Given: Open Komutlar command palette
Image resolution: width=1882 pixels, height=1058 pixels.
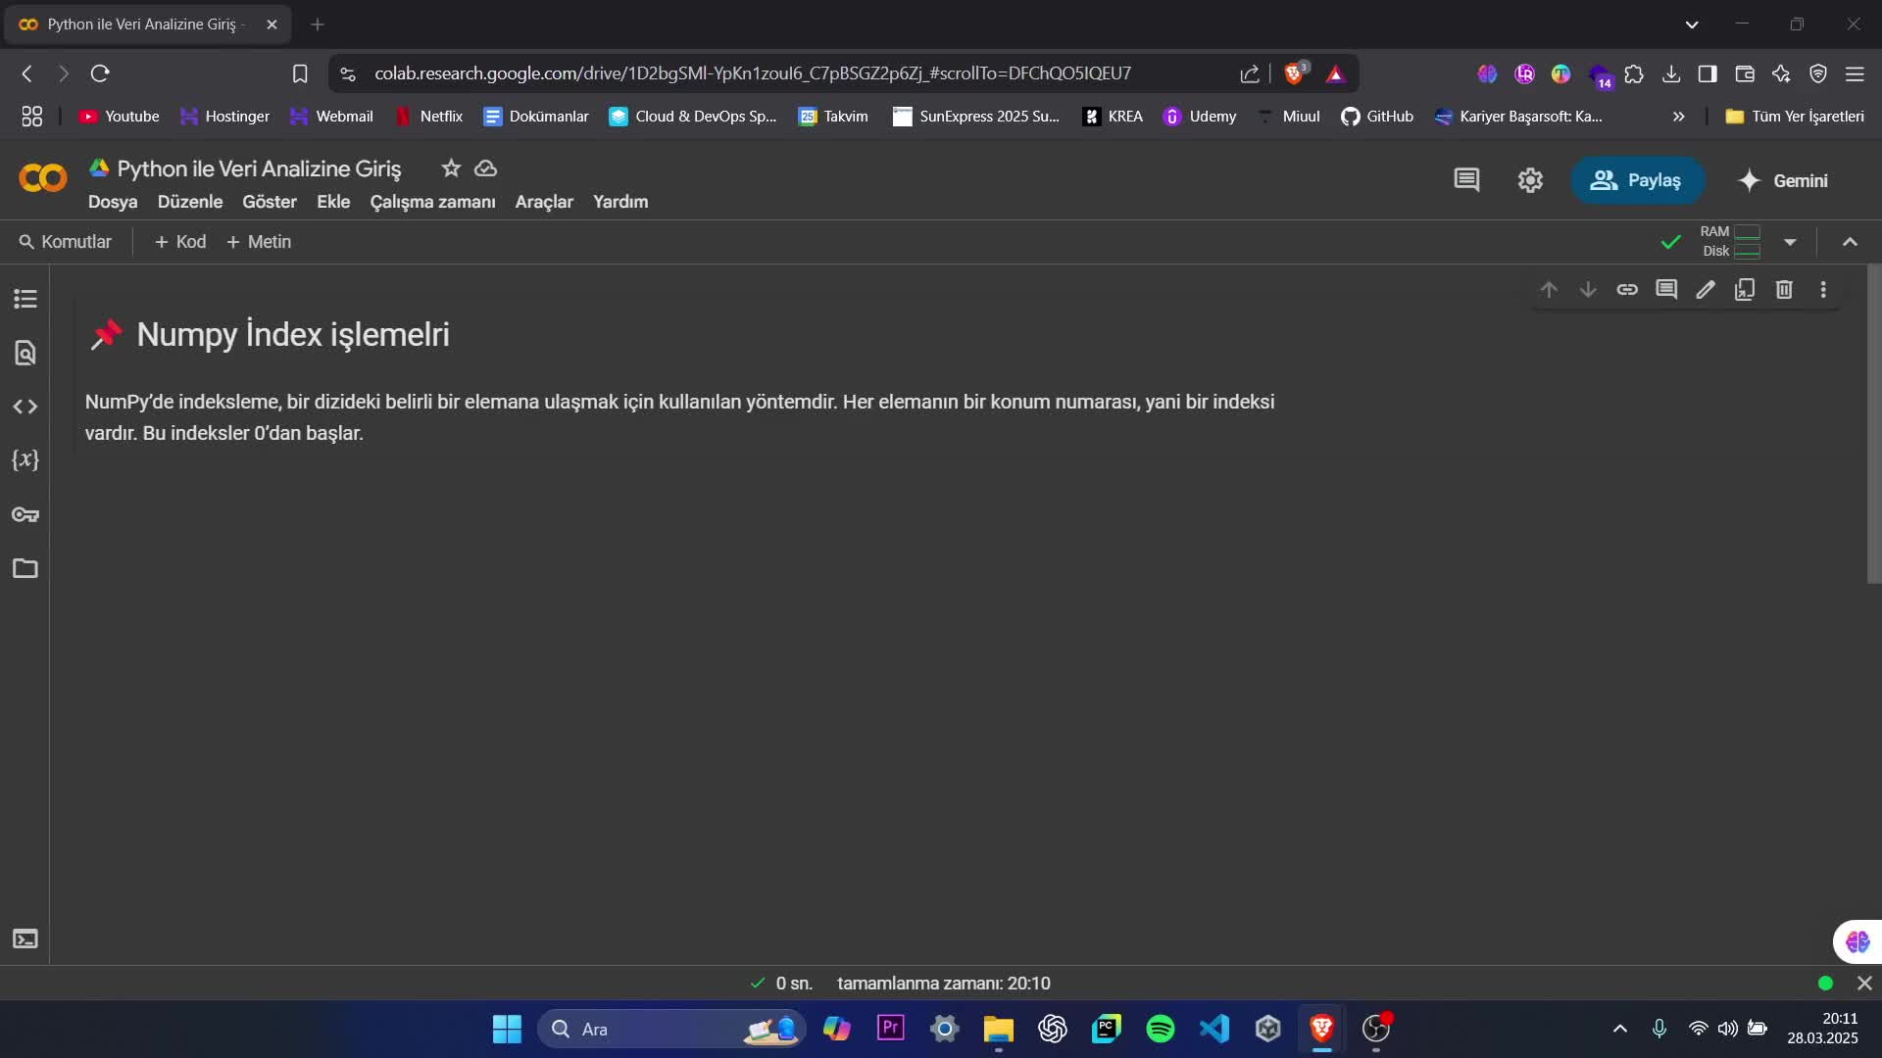Looking at the screenshot, I should coord(66,242).
